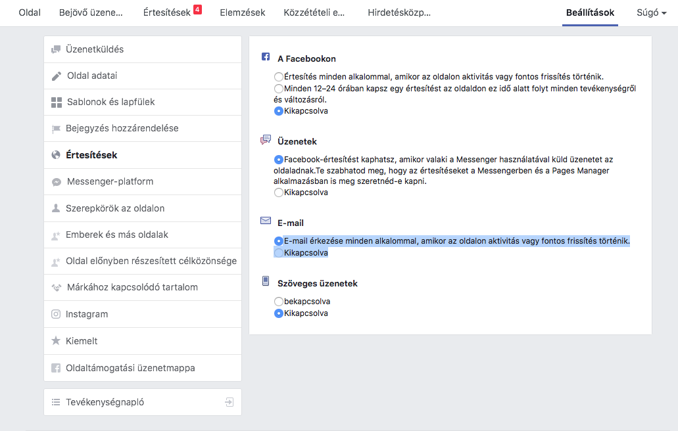Screen dimensions: 678x431
Task: Select Kikapcsolva radio under A Facebookon
Action: point(278,111)
